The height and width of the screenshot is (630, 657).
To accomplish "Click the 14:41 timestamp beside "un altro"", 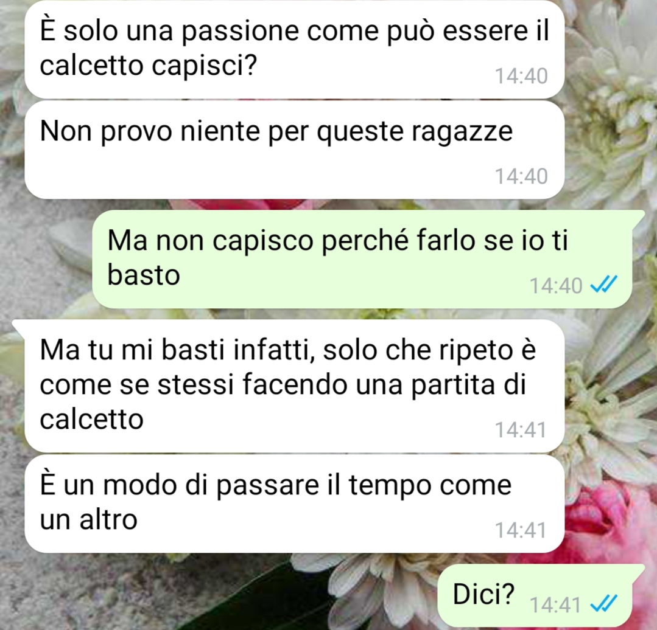I will [x=521, y=530].
